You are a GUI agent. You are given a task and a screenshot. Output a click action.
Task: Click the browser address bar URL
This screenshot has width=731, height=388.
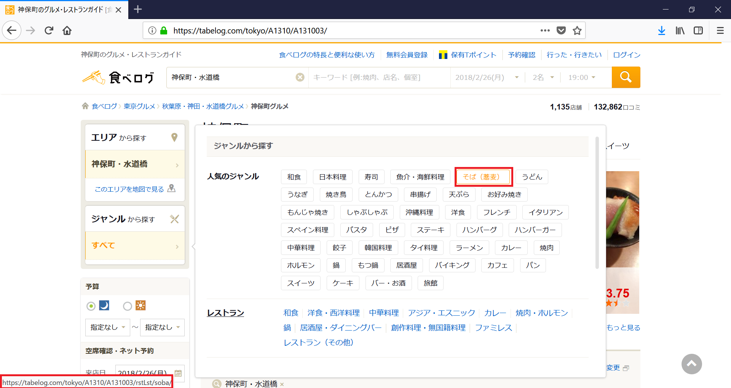point(250,30)
